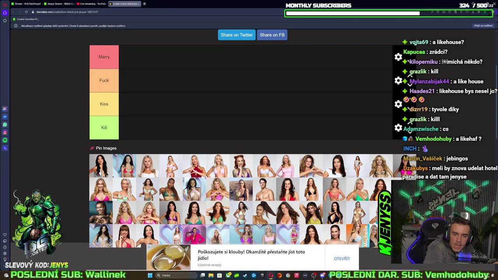Open Creator Incentive Pr... bookmark

coord(26,19)
